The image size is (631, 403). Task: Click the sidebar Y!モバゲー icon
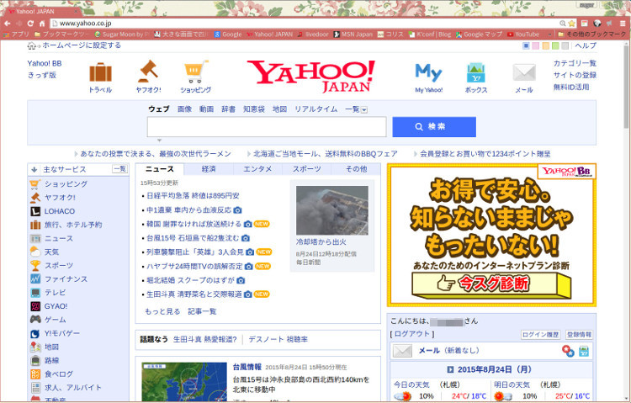coord(35,333)
